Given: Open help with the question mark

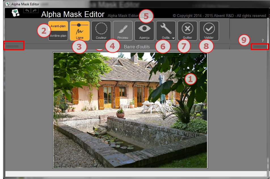Looking at the screenshot, I should (263, 40).
